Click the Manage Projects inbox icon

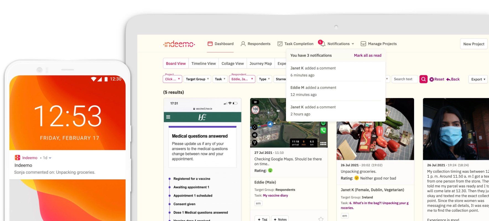pos(363,44)
